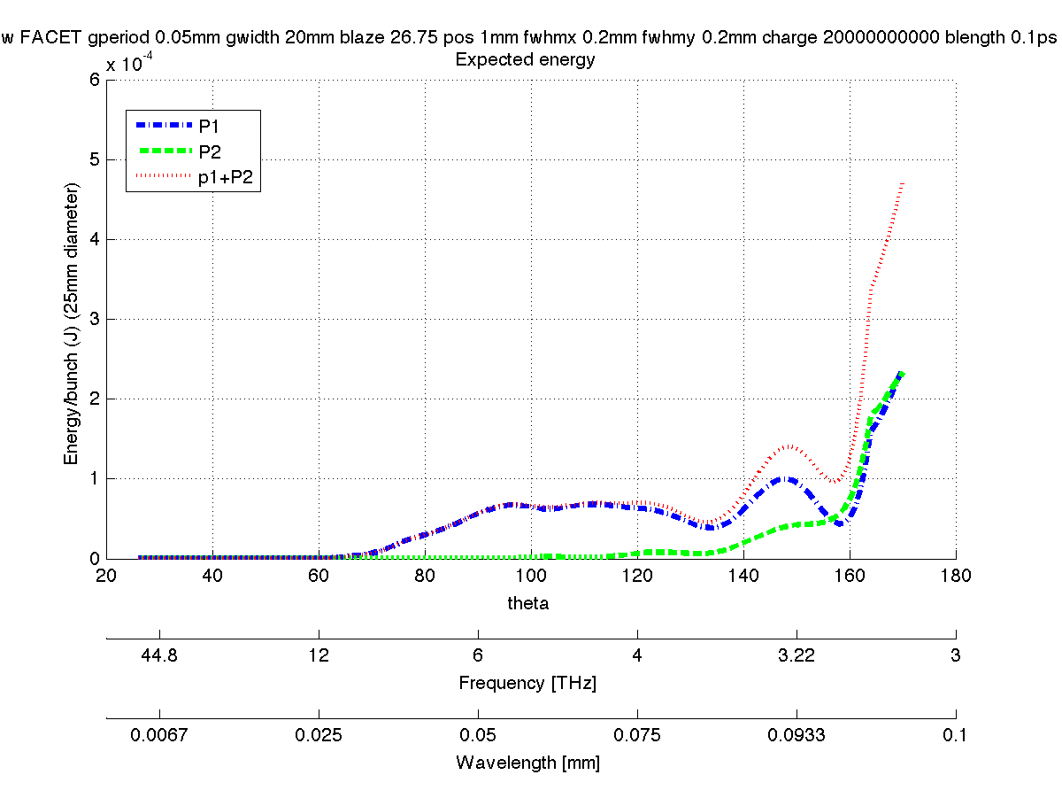This screenshot has height=798, width=1062.
Task: Click the frequency tick label 12
Action: pyautogui.click(x=319, y=656)
